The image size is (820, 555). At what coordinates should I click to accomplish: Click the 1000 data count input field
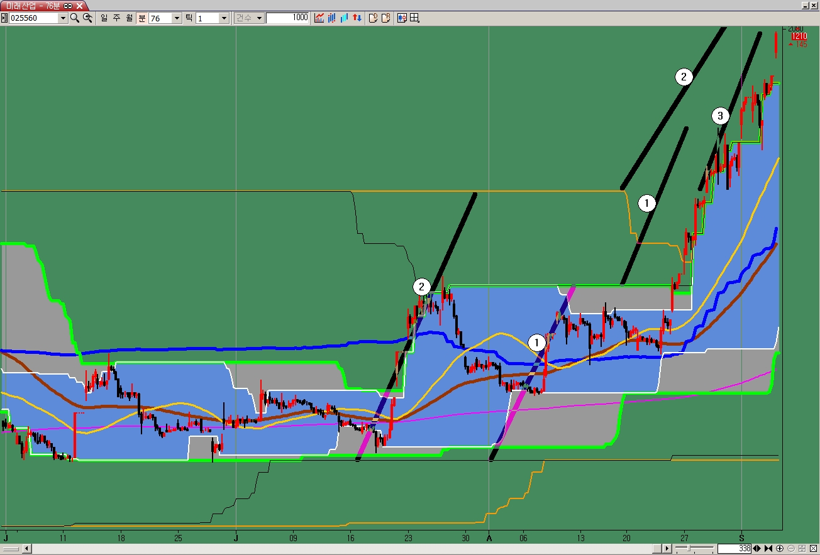[x=287, y=18]
